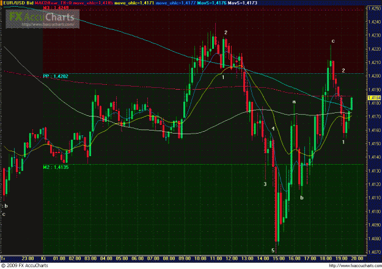382x269 pixels.
Task: Click price axis value 1,4100
Action: tap(375, 212)
